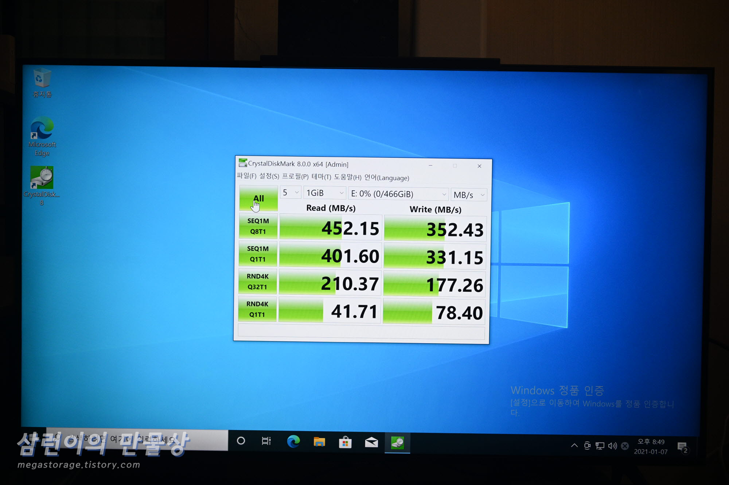Screen dimensions: 729x485
Task: Click the volume icon in the tray
Action: click(x=612, y=446)
